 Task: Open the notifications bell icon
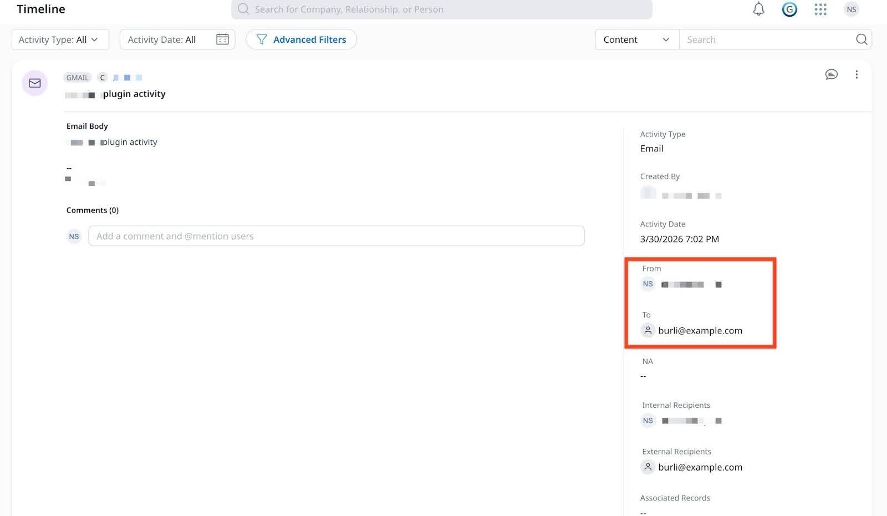click(x=758, y=9)
